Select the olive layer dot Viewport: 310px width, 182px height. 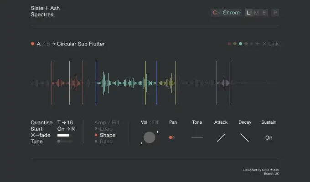[235, 44]
